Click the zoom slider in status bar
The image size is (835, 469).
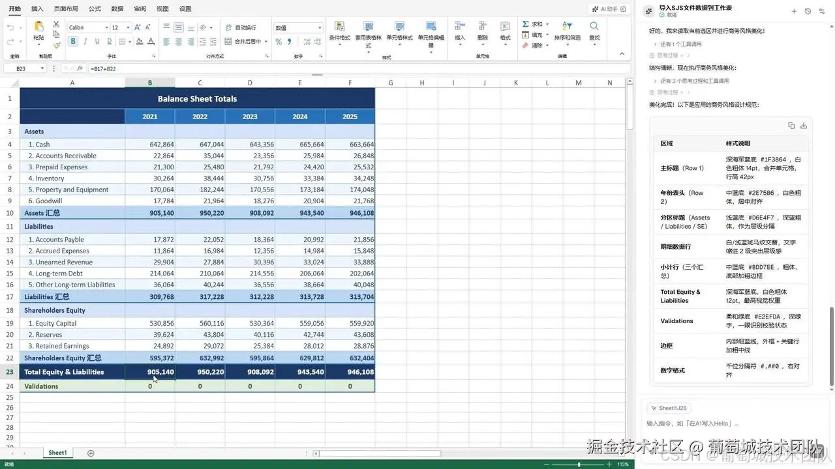tap(579, 464)
